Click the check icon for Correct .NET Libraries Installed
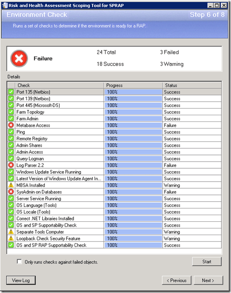 coord(11,218)
